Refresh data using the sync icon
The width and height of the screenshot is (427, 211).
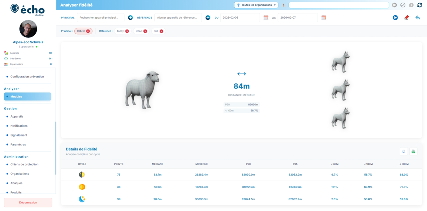tap(419, 5)
